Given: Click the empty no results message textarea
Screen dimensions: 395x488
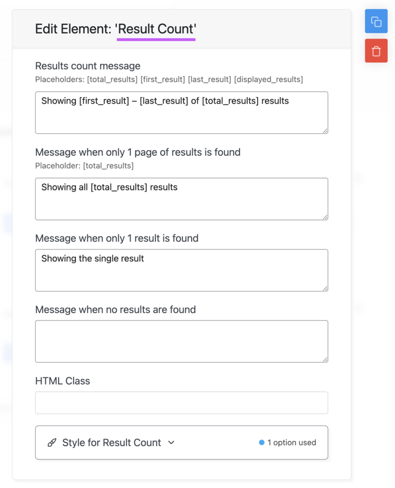Looking at the screenshot, I should tap(182, 341).
